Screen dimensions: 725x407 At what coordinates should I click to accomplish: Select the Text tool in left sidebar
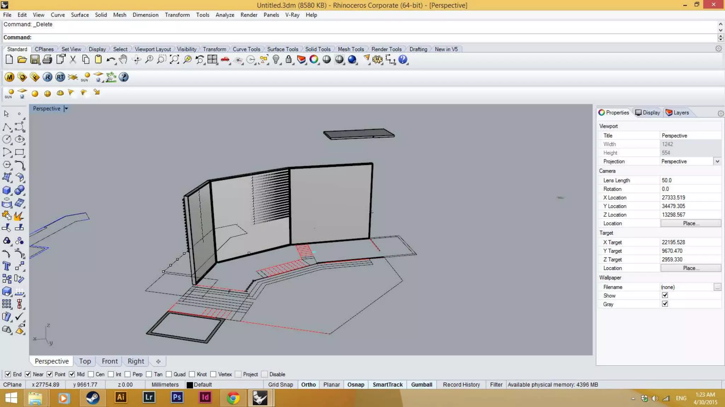(x=6, y=266)
